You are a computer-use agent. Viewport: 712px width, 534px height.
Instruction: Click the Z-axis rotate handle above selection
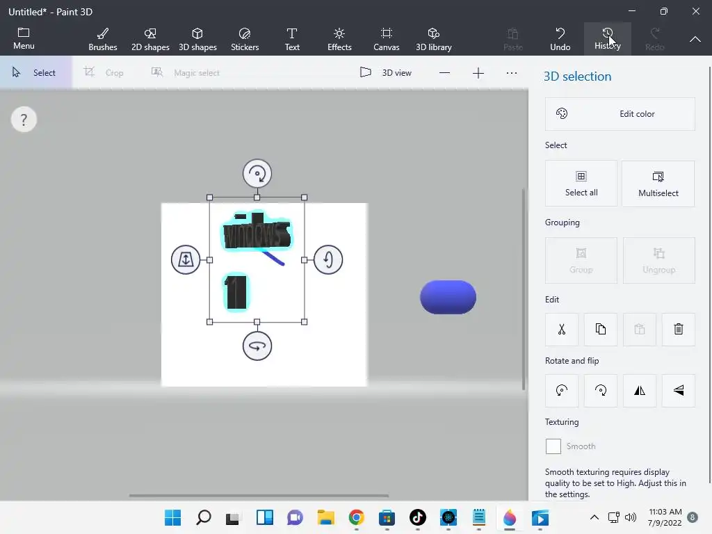tap(257, 173)
